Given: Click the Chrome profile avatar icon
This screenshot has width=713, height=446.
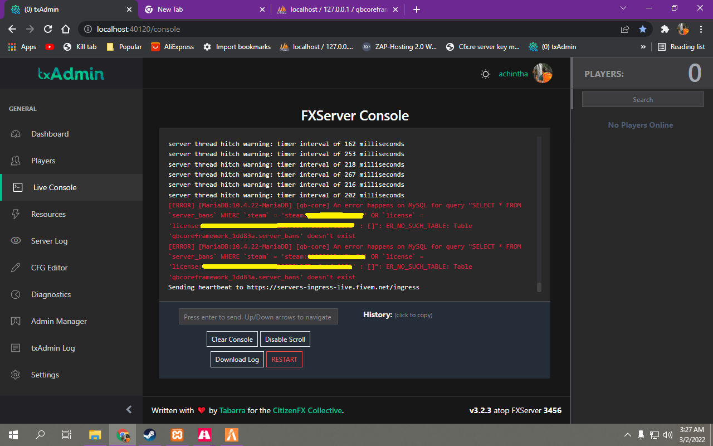Looking at the screenshot, I should click(x=683, y=29).
